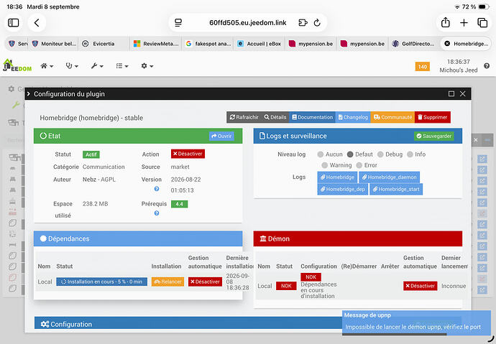
Task: Open the gear settings menu dropdown
Action: 147,65
